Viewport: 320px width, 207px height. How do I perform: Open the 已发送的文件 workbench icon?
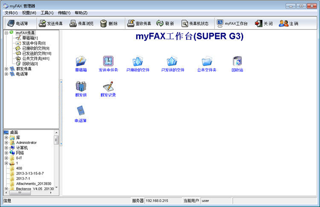click(x=173, y=64)
